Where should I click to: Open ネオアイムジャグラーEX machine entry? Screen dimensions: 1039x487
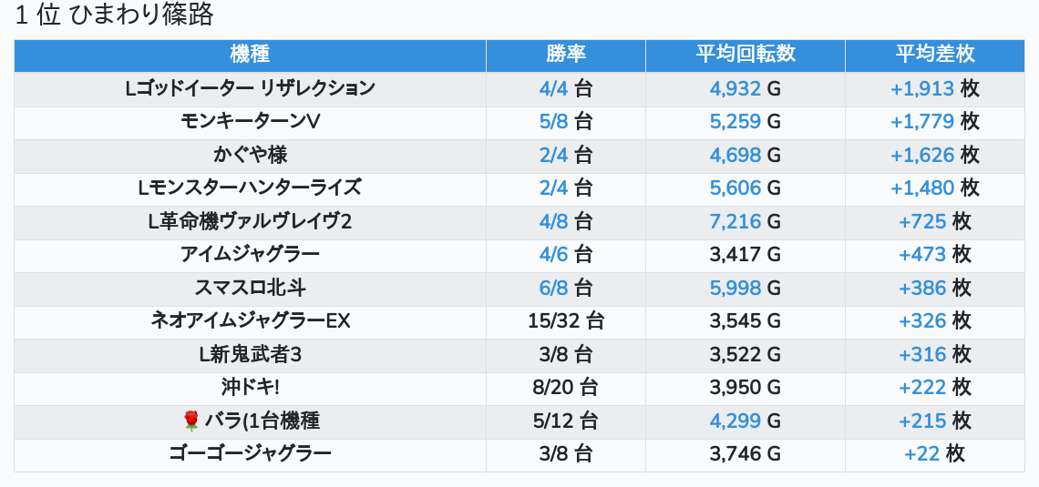pyautogui.click(x=250, y=321)
